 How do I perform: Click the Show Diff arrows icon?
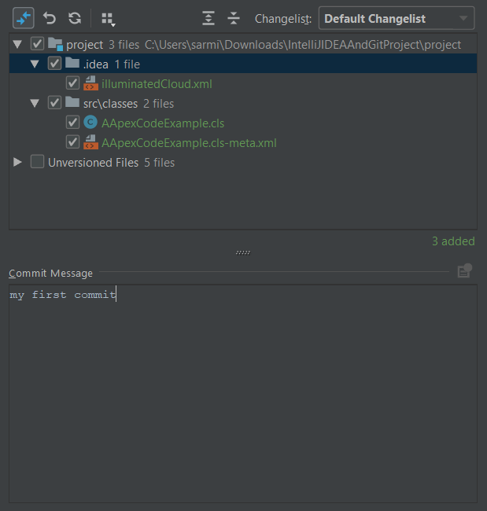24,18
